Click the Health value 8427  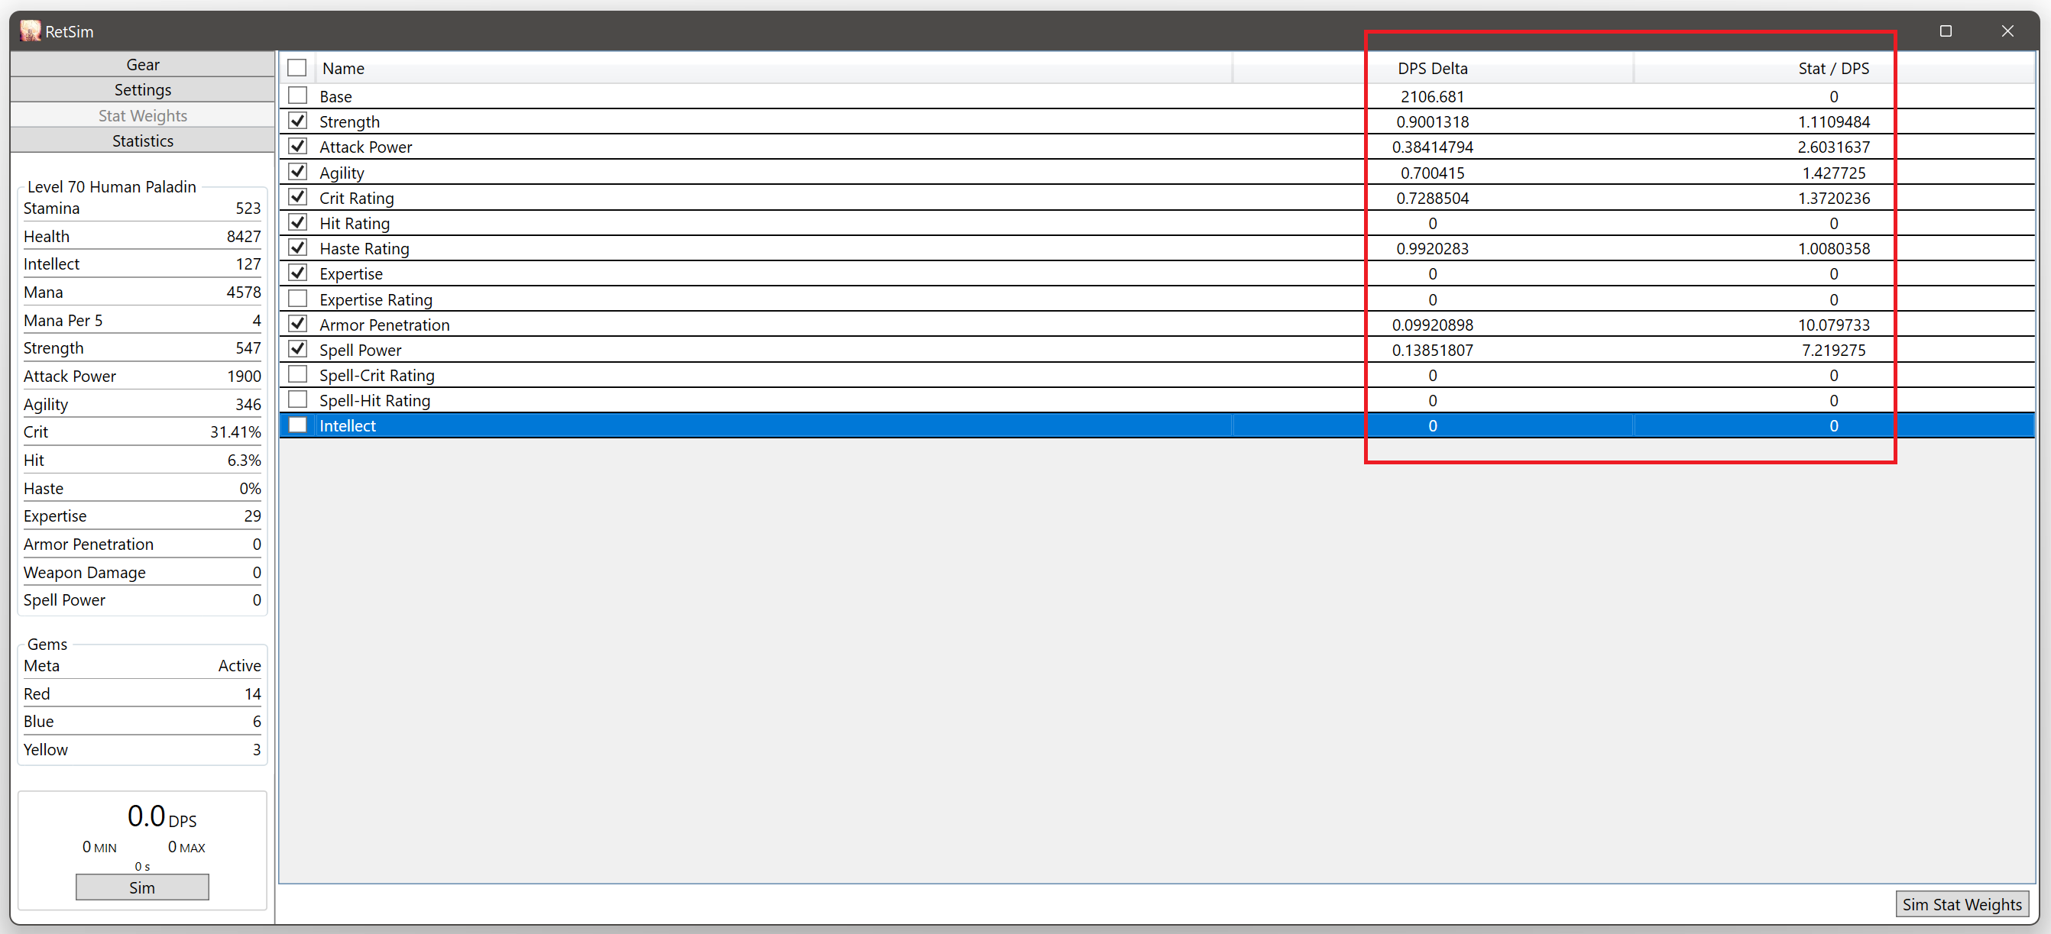tap(244, 236)
